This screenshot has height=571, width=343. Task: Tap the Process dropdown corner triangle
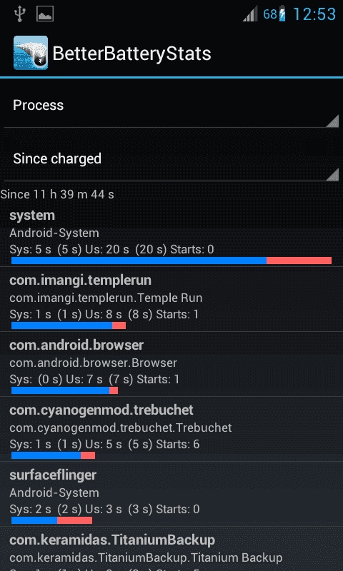(332, 121)
